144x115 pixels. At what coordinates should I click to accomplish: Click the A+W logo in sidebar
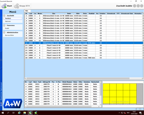point(13,104)
